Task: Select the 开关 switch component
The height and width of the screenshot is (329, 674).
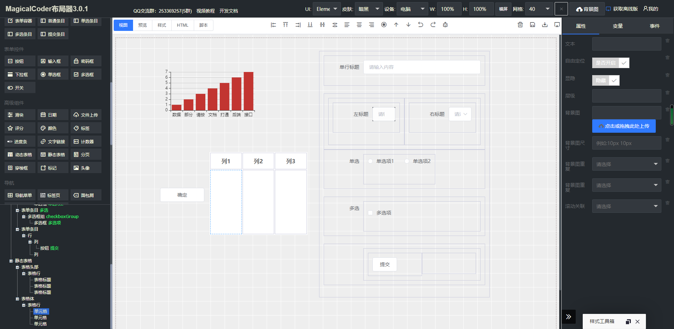Action: [x=20, y=87]
